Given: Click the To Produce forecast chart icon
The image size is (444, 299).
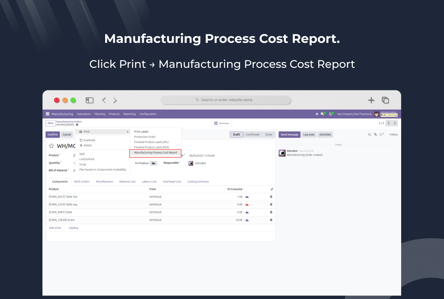Looking at the screenshot, I should click(153, 163).
